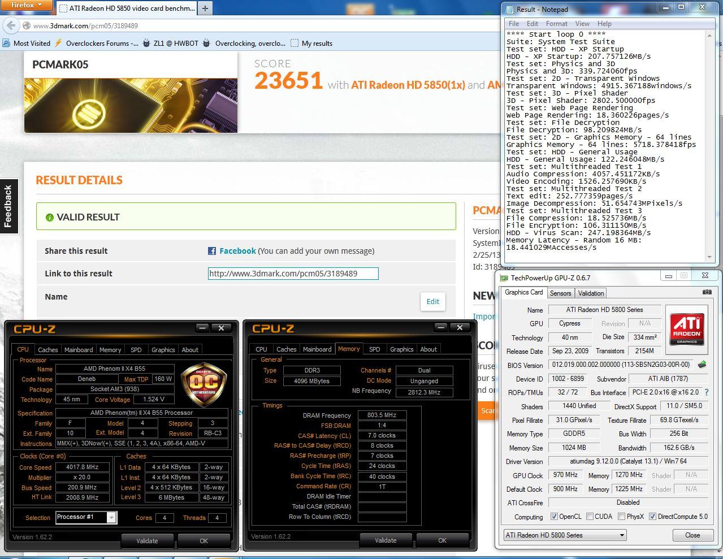Open My results bookmark

tap(311, 43)
